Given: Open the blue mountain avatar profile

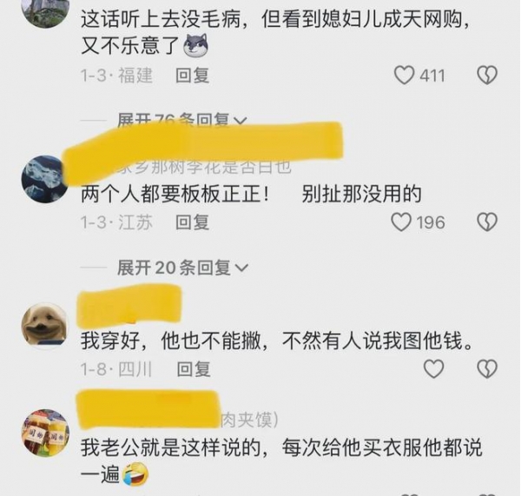Looking at the screenshot, I should tap(45, 179).
